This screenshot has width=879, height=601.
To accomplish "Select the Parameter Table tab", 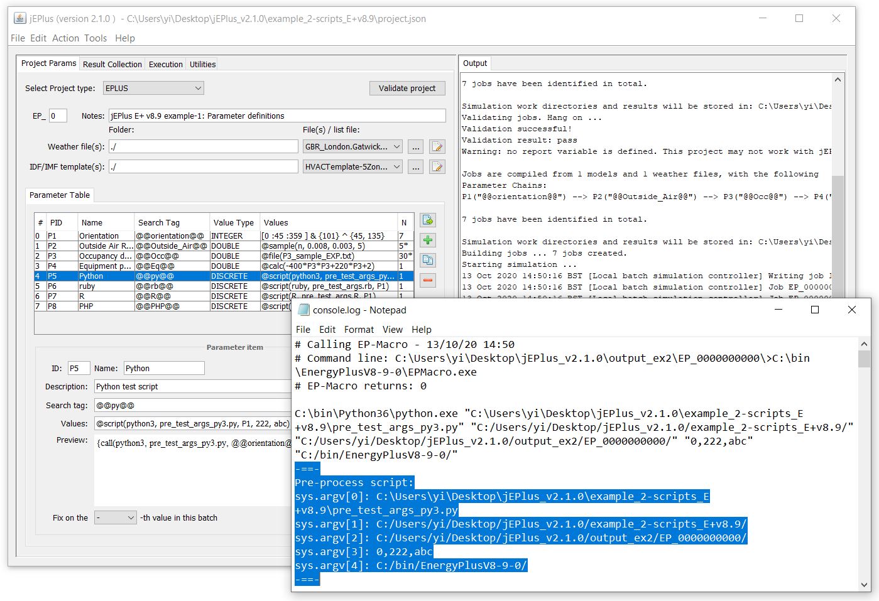I will click(x=60, y=195).
